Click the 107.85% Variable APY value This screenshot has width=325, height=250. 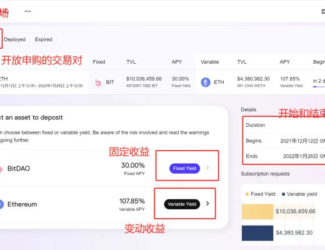pos(132,201)
